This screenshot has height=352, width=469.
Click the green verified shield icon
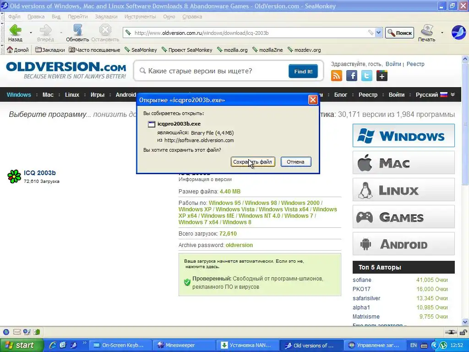click(x=187, y=282)
